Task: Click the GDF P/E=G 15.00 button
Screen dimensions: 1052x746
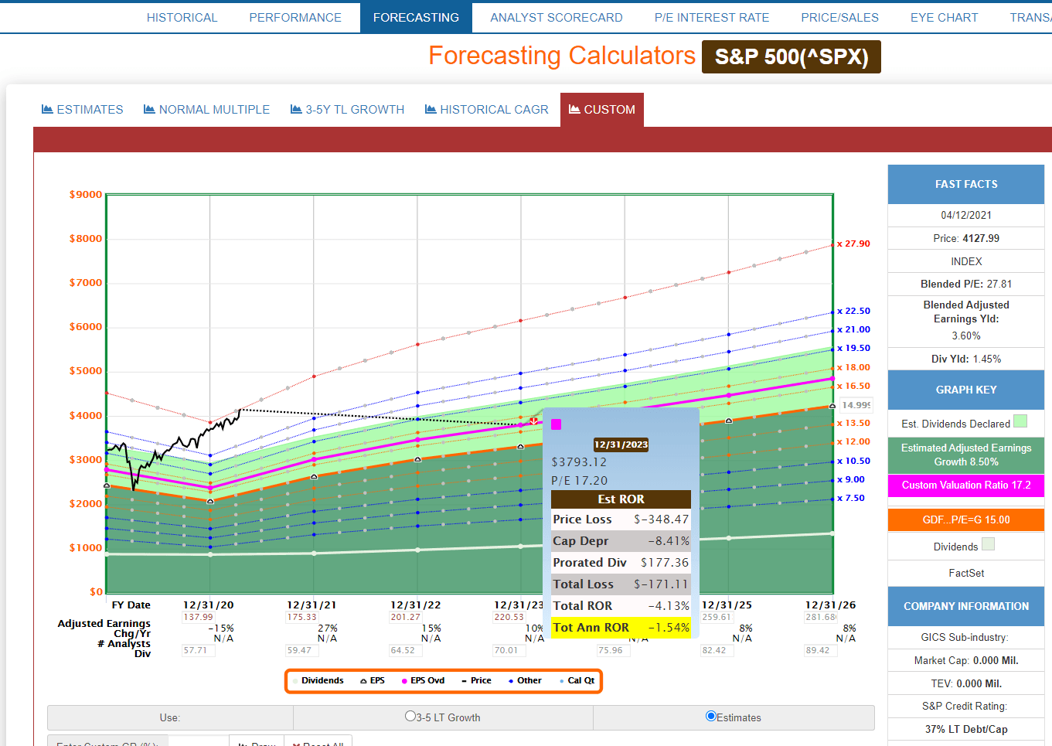Action: pos(965,520)
